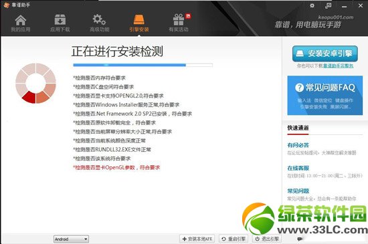368x244 pixels.
Task: Click the 正在进行安装检测 heading
Action: [x=117, y=51]
